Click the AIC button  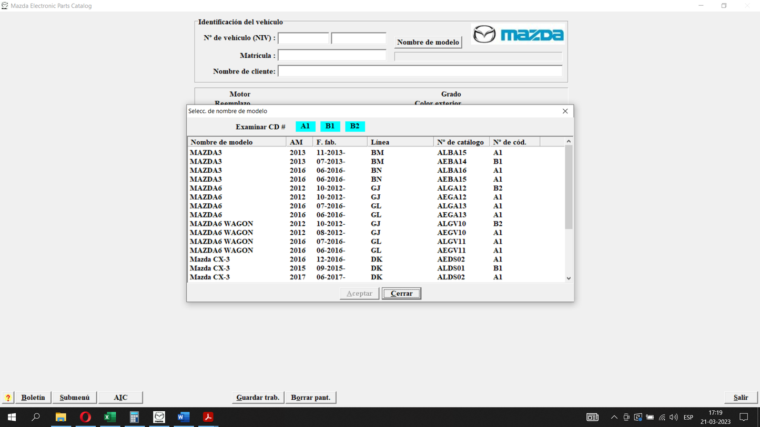120,398
